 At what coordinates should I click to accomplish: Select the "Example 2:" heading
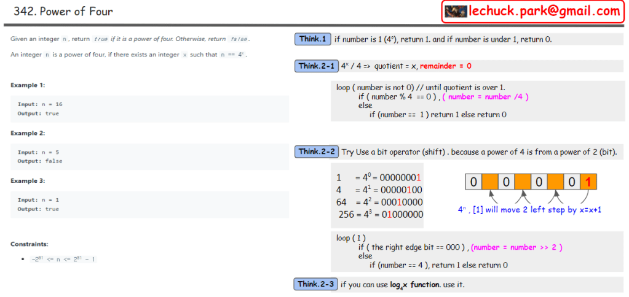[28, 133]
